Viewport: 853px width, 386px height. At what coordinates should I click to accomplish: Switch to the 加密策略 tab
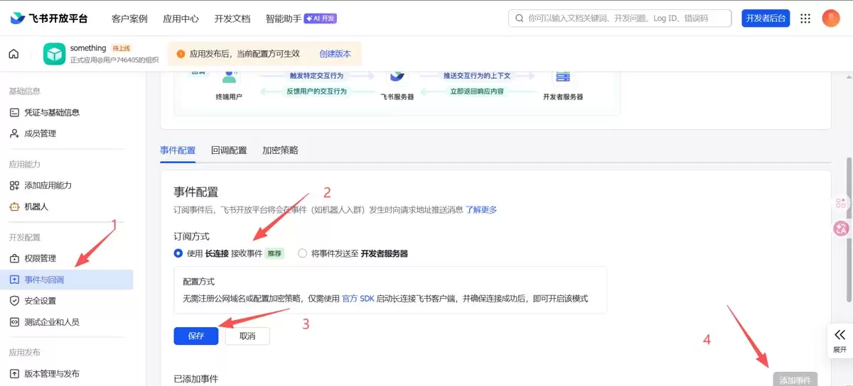(x=280, y=150)
